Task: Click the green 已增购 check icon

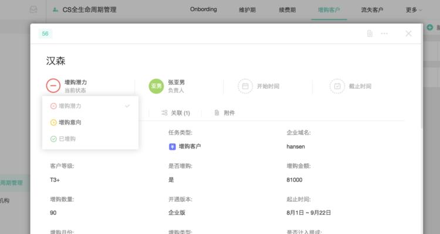Action: 53,139
